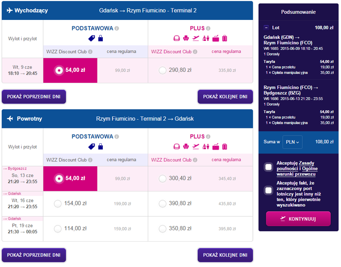Open the Ogólne warunki przewozu link
The height and width of the screenshot is (267, 341).
click(x=297, y=172)
